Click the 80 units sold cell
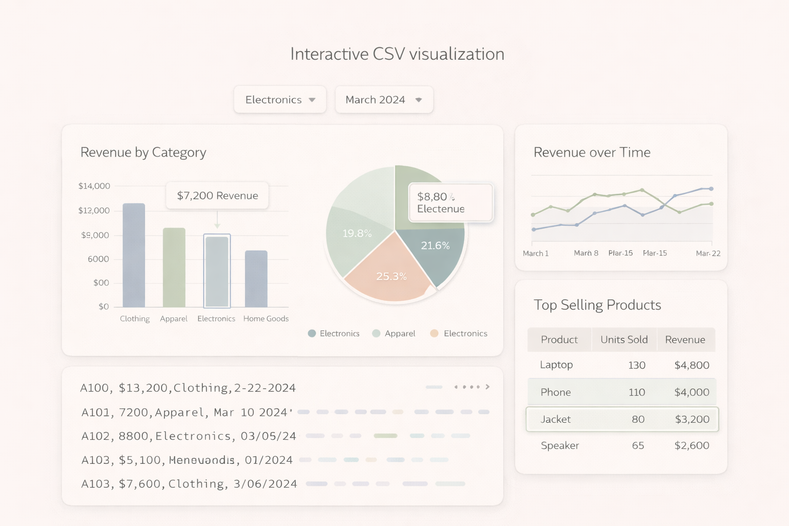The height and width of the screenshot is (526, 789). click(638, 419)
